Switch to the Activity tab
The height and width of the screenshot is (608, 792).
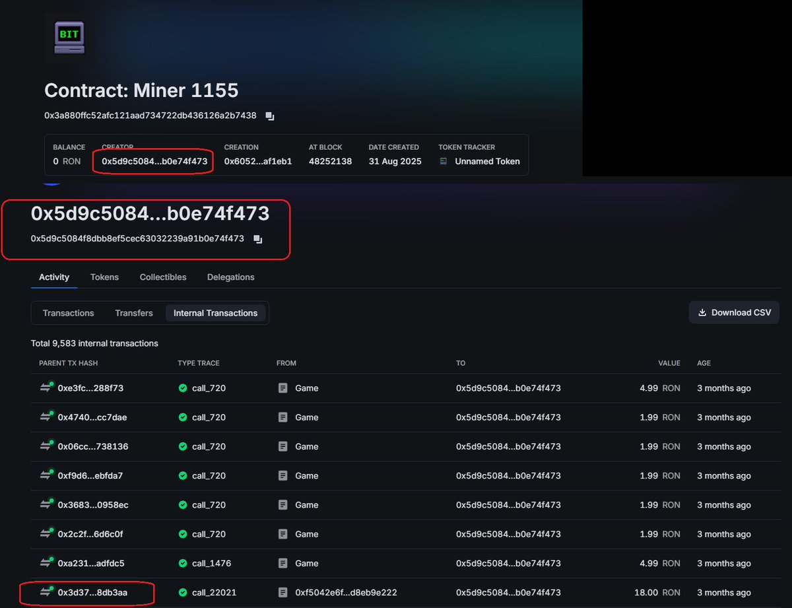tap(54, 277)
